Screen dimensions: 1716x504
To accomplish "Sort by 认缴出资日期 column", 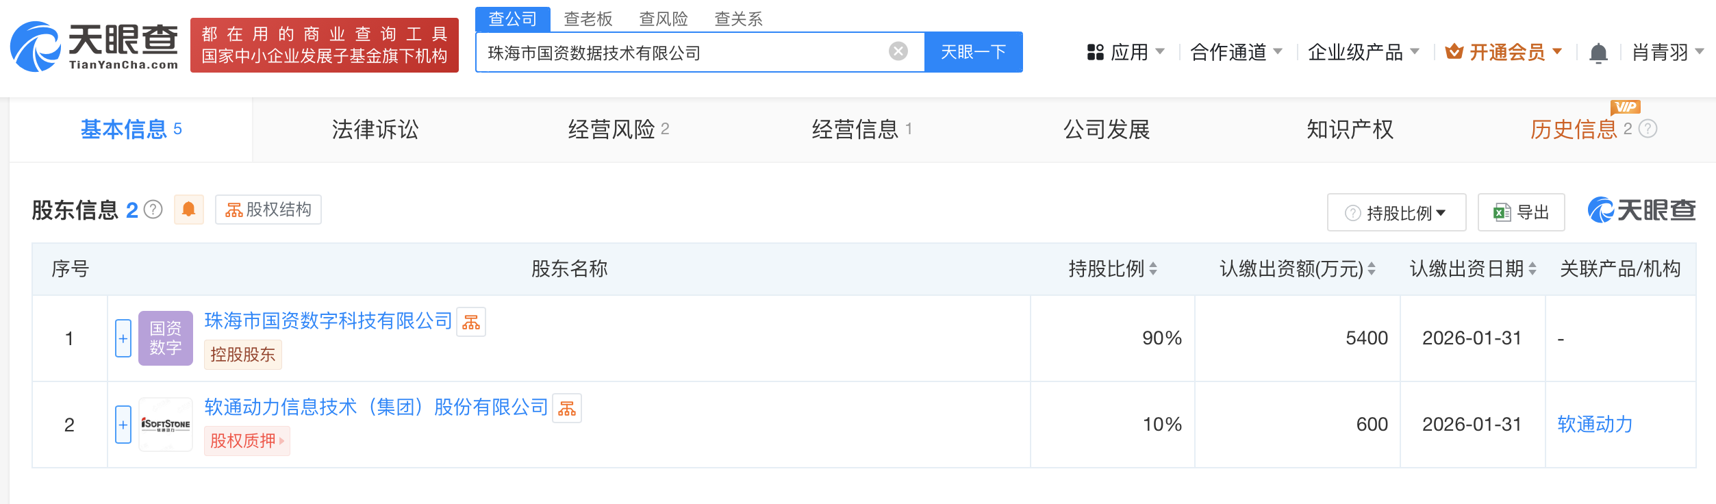I will pos(1532,269).
